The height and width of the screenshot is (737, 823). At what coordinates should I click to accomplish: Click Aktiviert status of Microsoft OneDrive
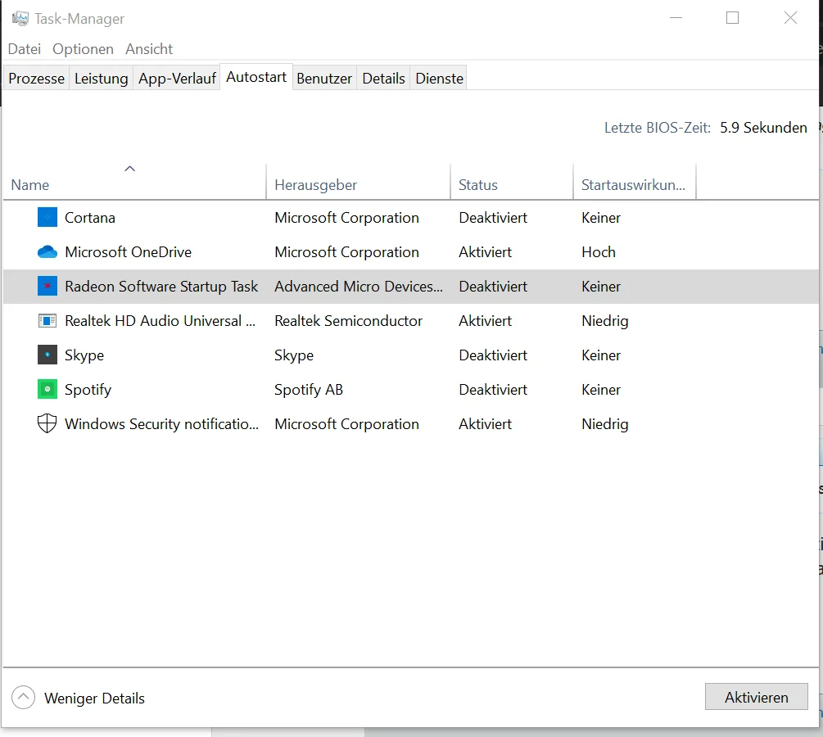[x=485, y=252]
